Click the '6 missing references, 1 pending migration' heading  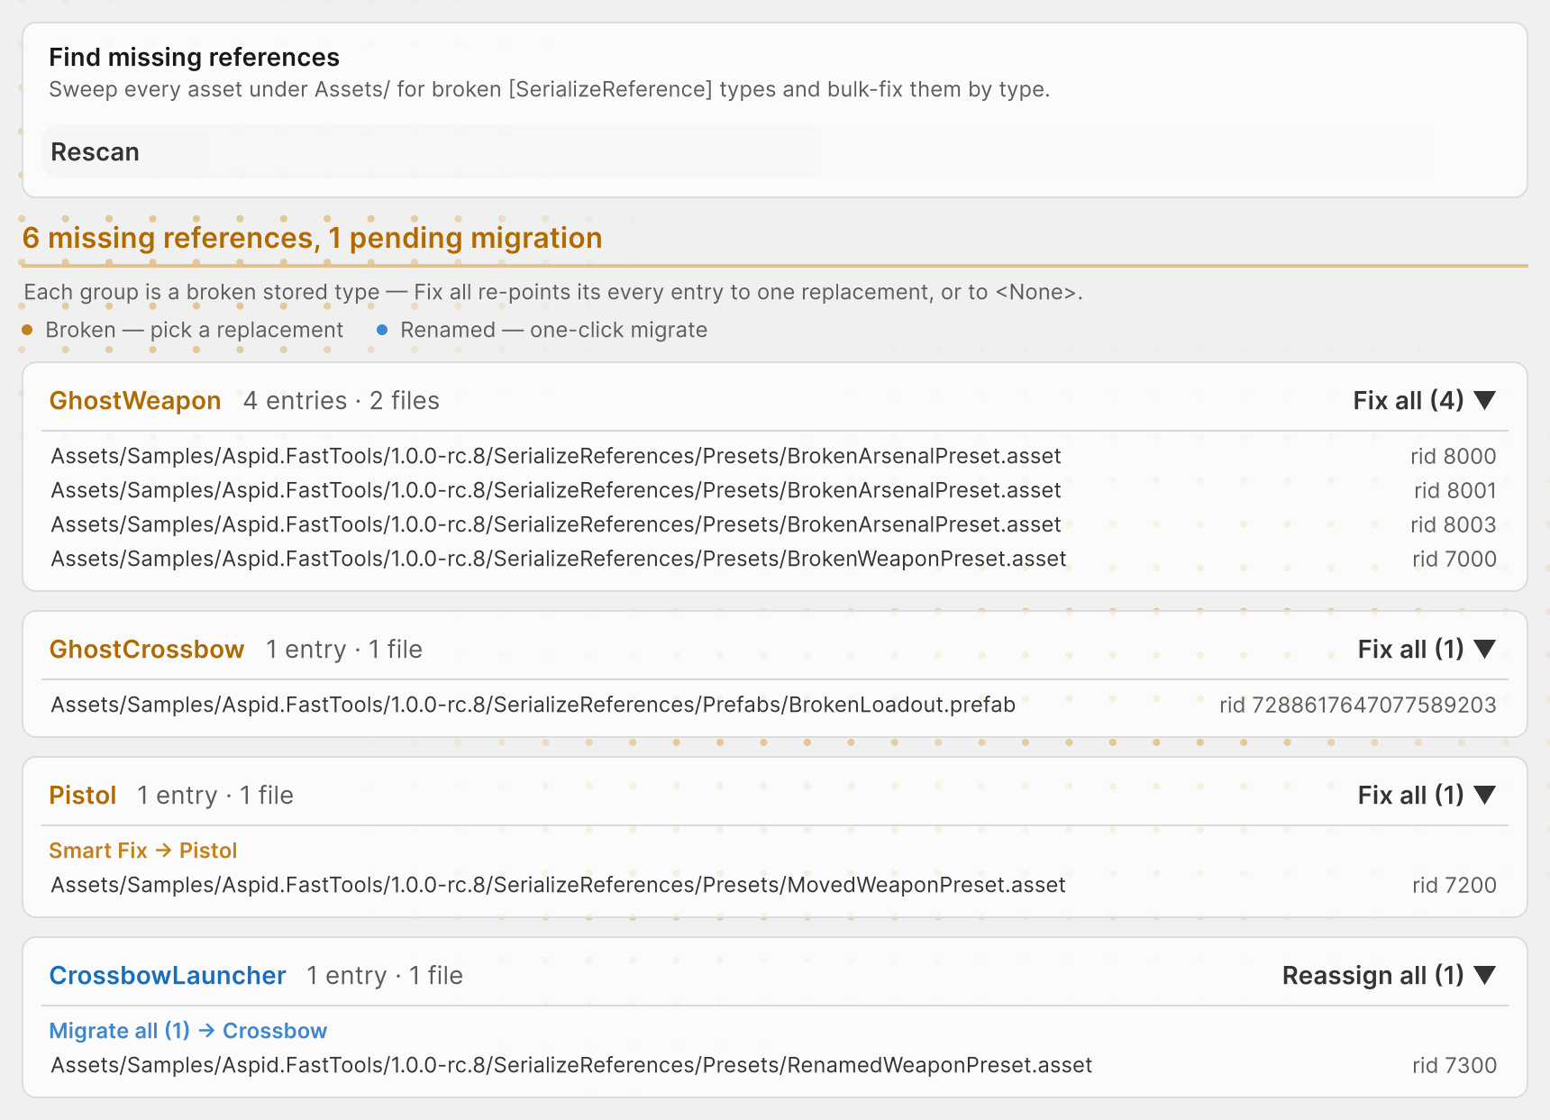(x=313, y=238)
